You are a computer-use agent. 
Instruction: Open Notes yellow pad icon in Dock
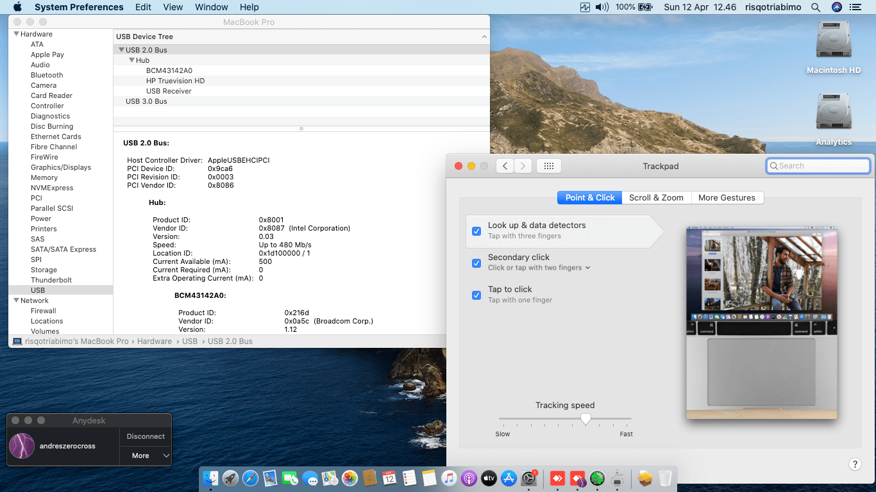pos(429,478)
